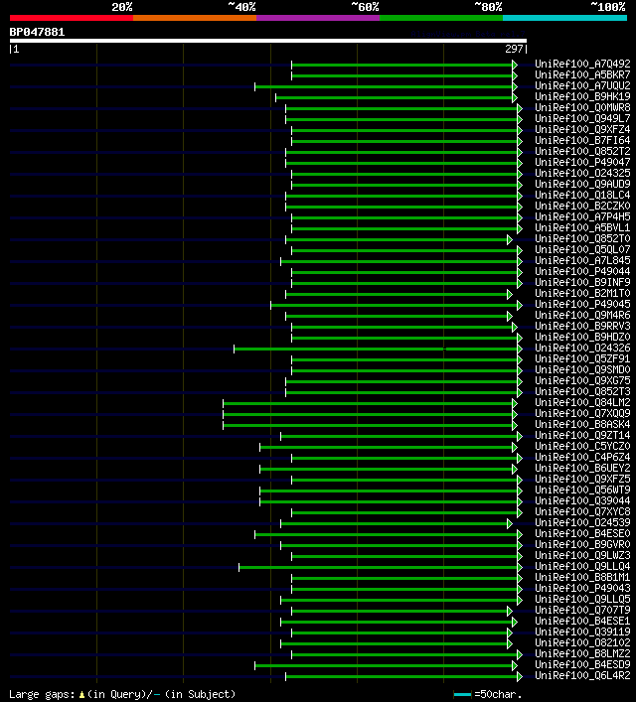The height and width of the screenshot is (702, 636).
Task: Select the UniRef100_A7L845 label
Action: click(582, 260)
